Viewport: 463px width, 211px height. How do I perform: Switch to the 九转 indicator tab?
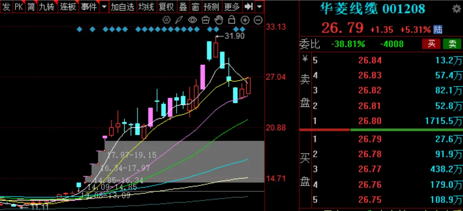[x=47, y=7]
